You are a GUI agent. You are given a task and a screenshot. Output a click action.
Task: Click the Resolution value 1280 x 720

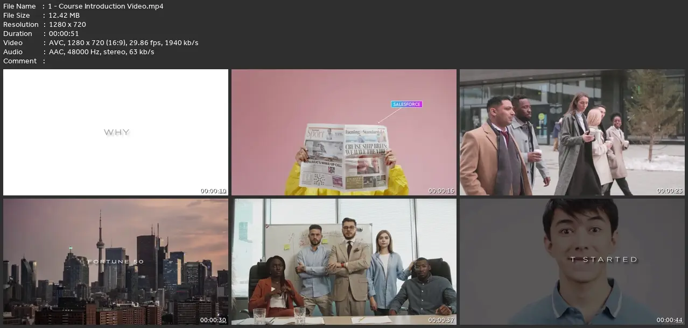point(67,25)
